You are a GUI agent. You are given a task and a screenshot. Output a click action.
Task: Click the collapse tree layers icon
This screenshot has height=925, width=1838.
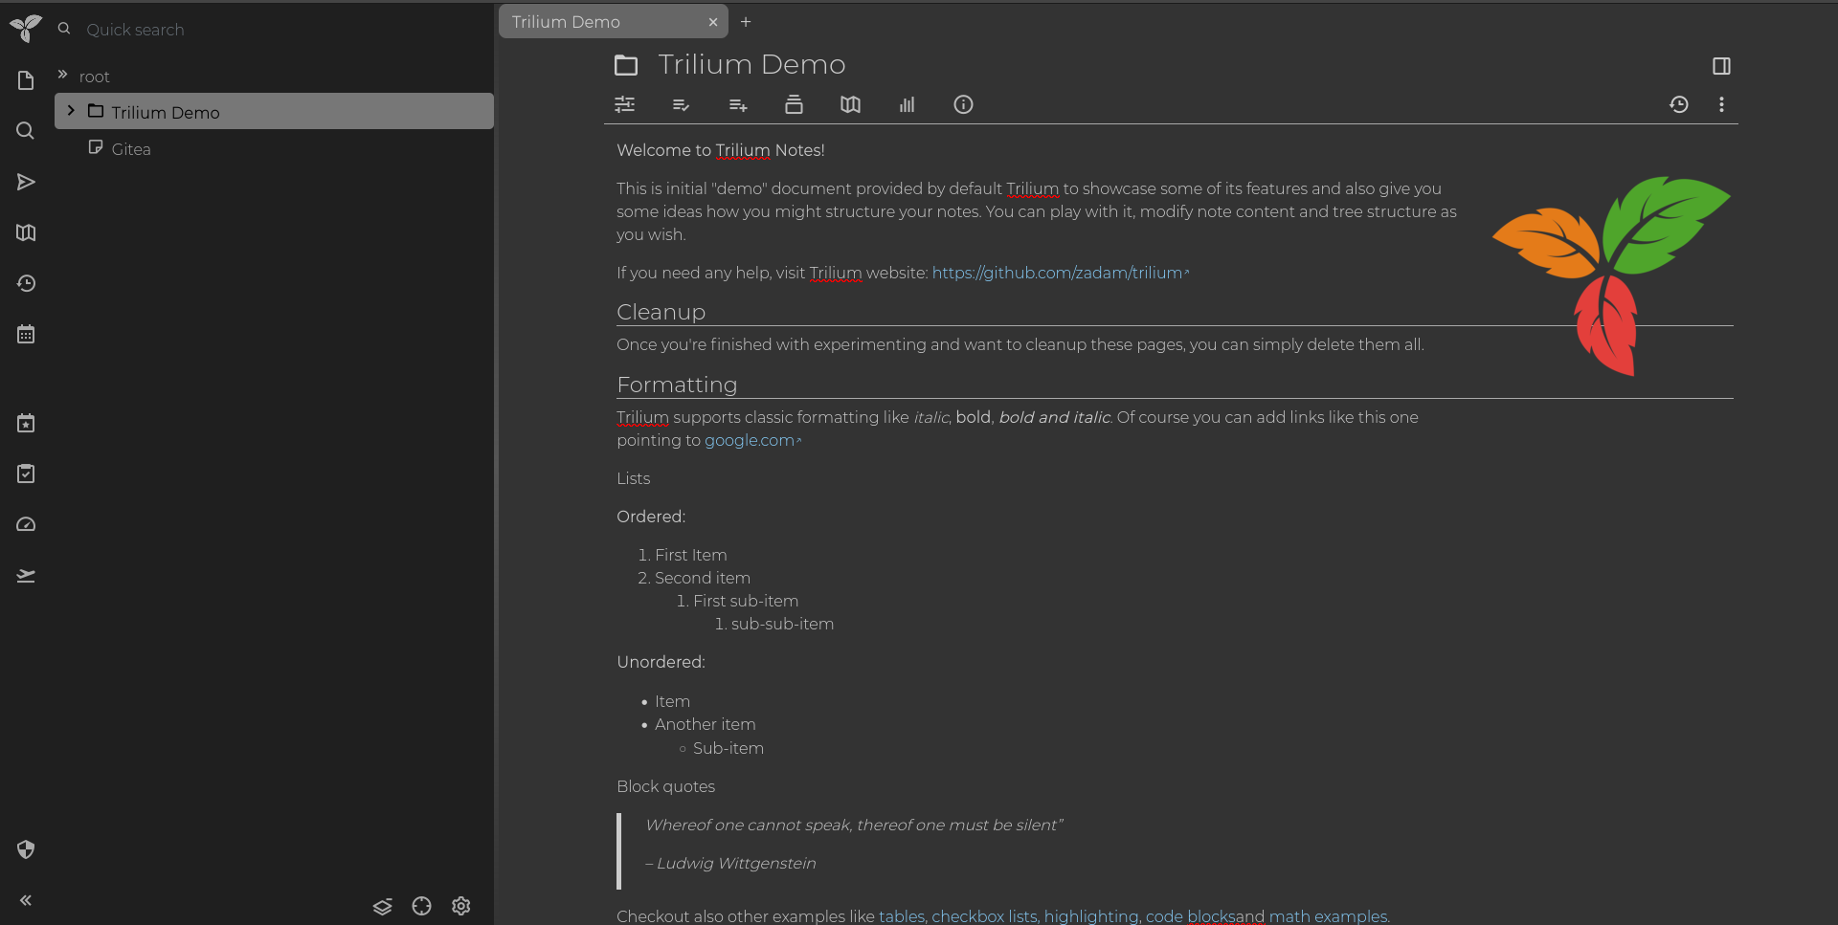tap(383, 906)
